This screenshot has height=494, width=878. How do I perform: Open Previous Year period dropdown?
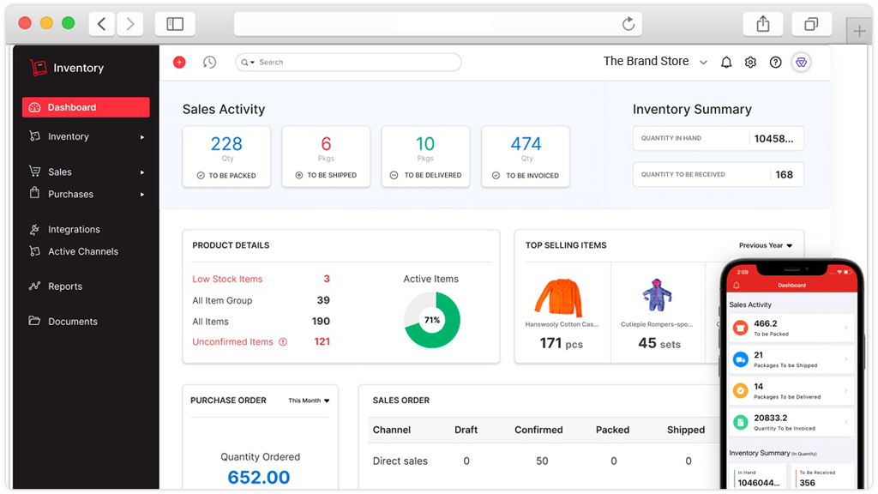click(x=766, y=245)
